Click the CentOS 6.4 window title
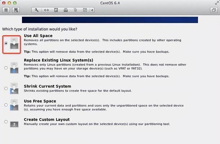Image resolution: width=220 pixels, height=144 pixels. [110, 3]
